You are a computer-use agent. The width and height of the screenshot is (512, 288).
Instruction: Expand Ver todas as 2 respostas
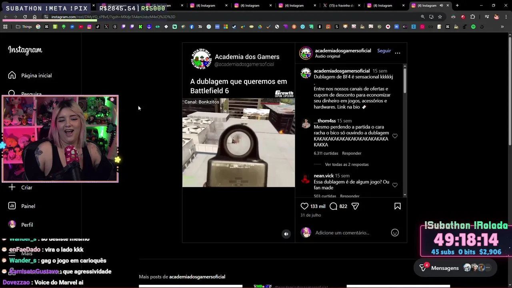347,164
